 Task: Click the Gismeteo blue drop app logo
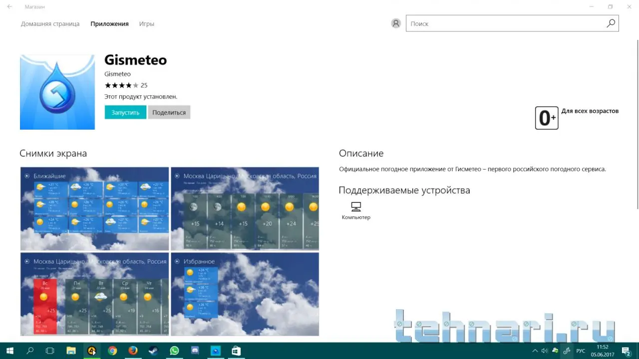[57, 92]
